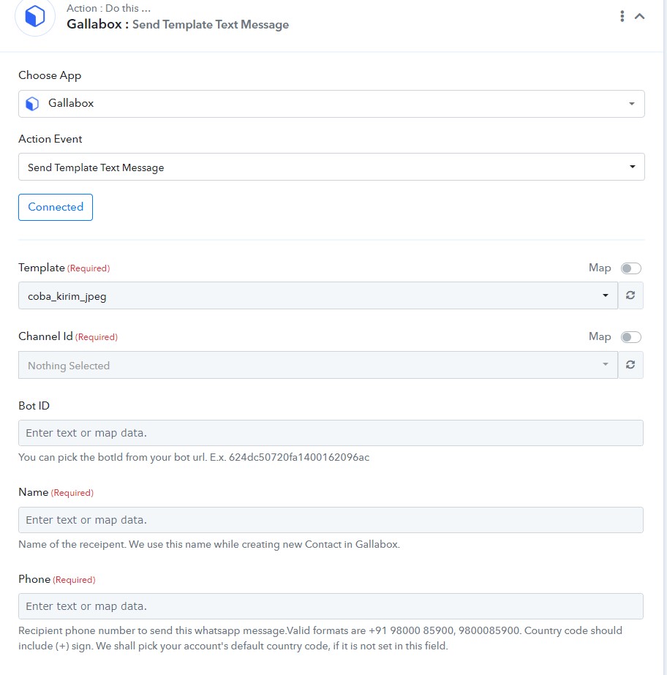Click the Bot ID input field
Viewport: 667px width, 675px height.
pos(331,433)
